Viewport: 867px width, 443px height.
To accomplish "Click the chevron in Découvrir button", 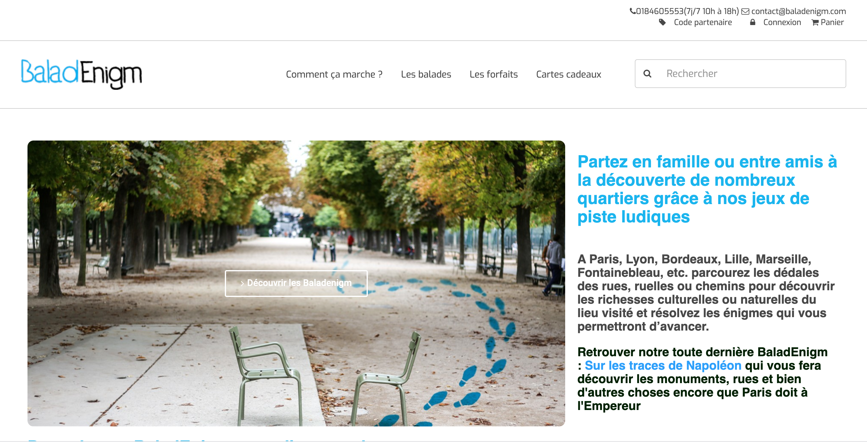I will pyautogui.click(x=242, y=284).
